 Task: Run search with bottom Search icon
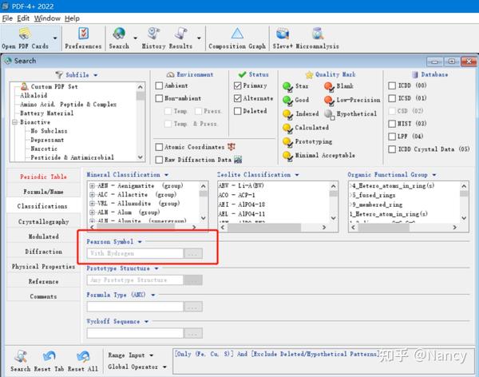tap(21, 361)
